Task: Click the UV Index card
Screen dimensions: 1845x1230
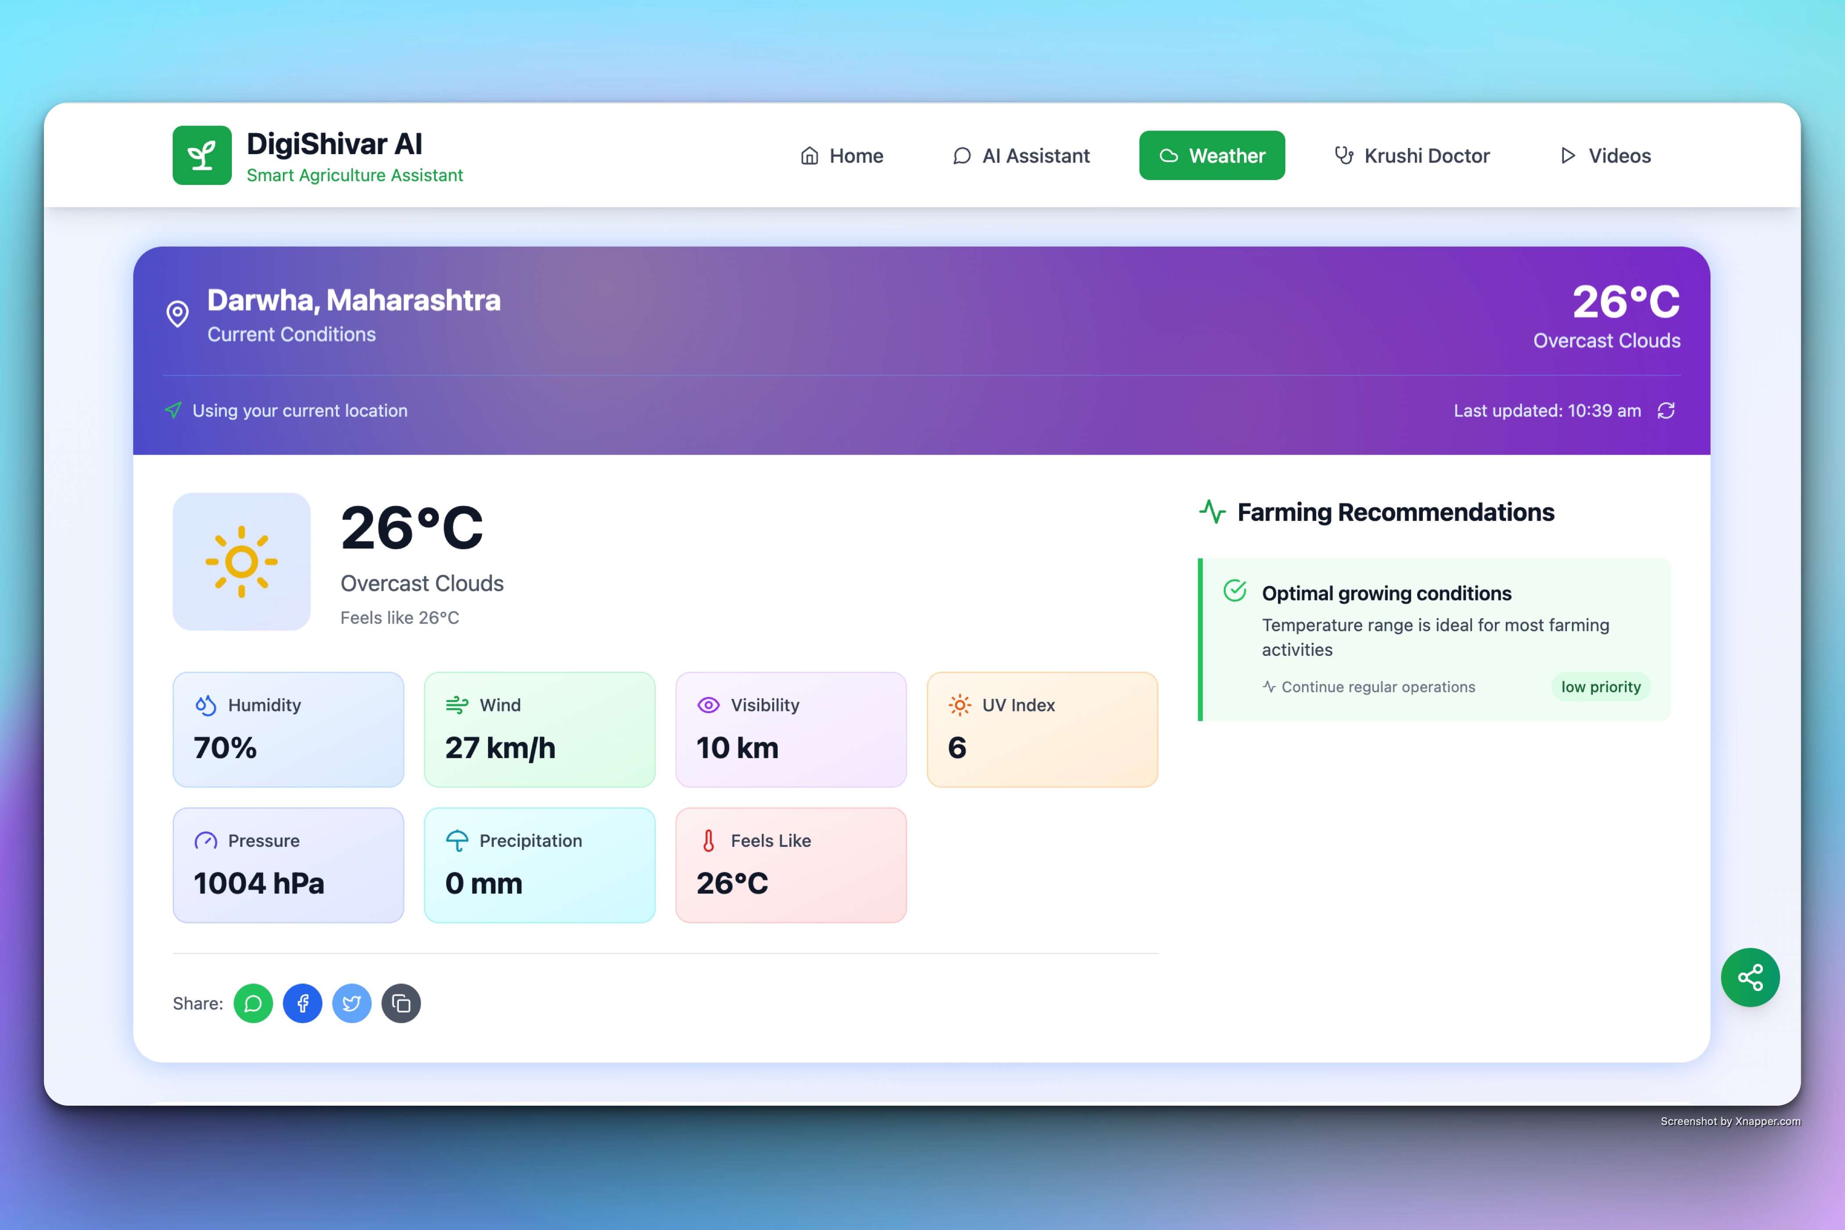Action: pos(1042,729)
